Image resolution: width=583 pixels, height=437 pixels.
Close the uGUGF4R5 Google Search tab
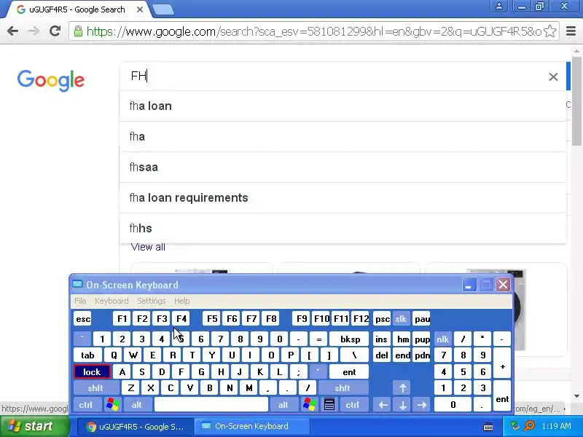(140, 9)
